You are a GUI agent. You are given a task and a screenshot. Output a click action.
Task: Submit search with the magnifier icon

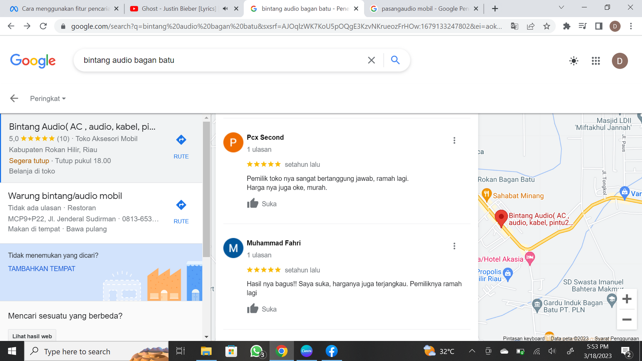395,60
